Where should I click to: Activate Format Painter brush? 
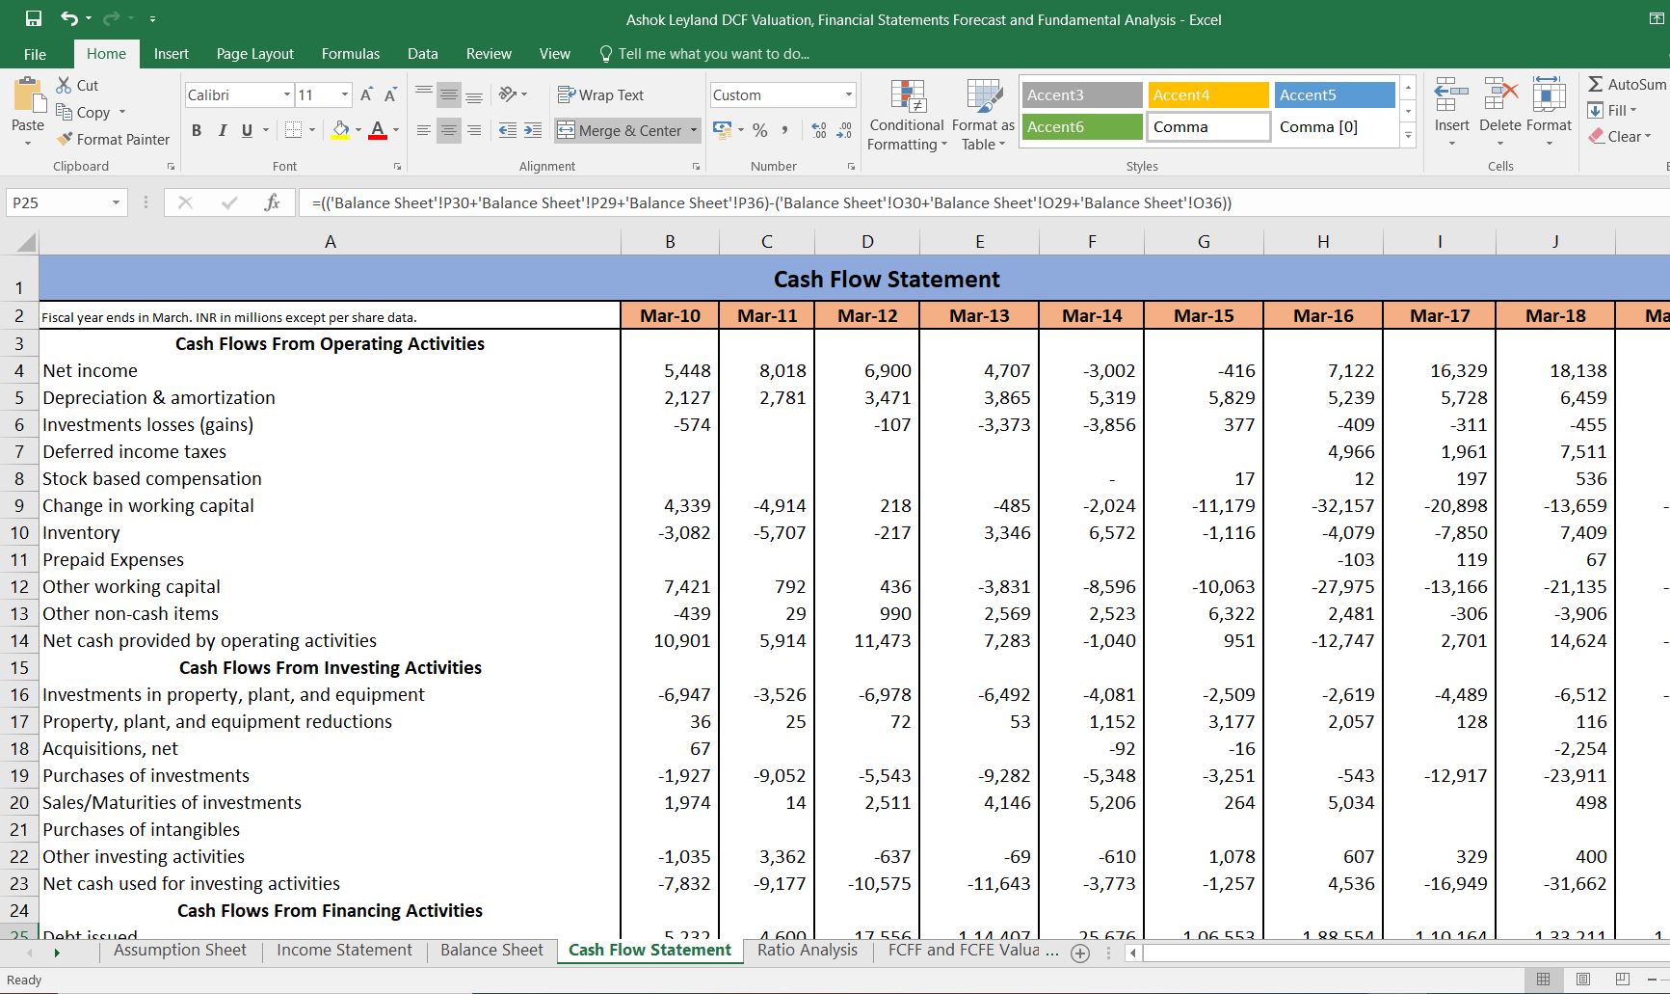coord(113,139)
